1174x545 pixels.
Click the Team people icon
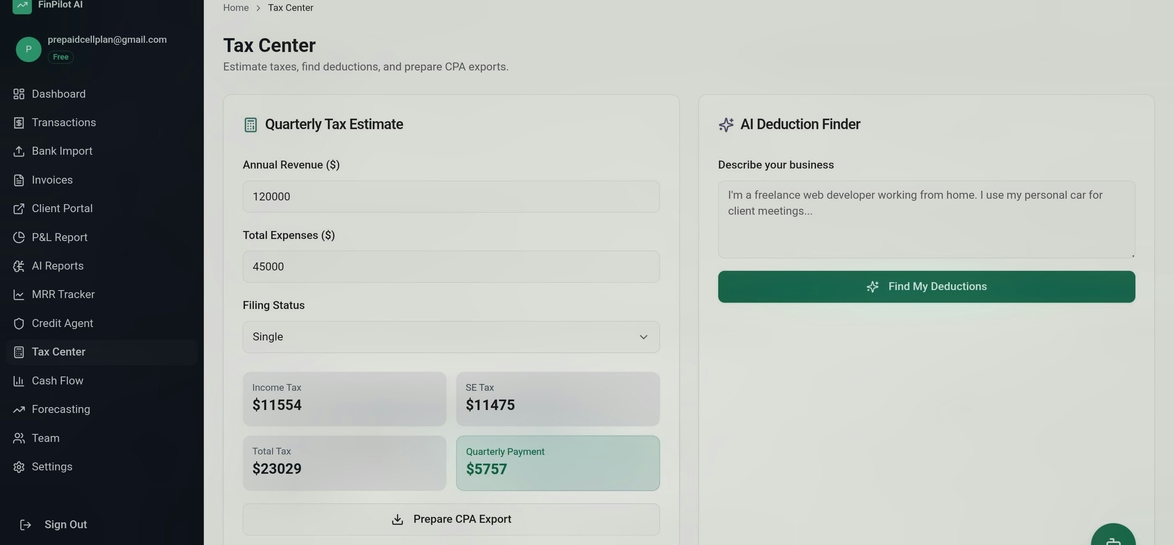(19, 439)
